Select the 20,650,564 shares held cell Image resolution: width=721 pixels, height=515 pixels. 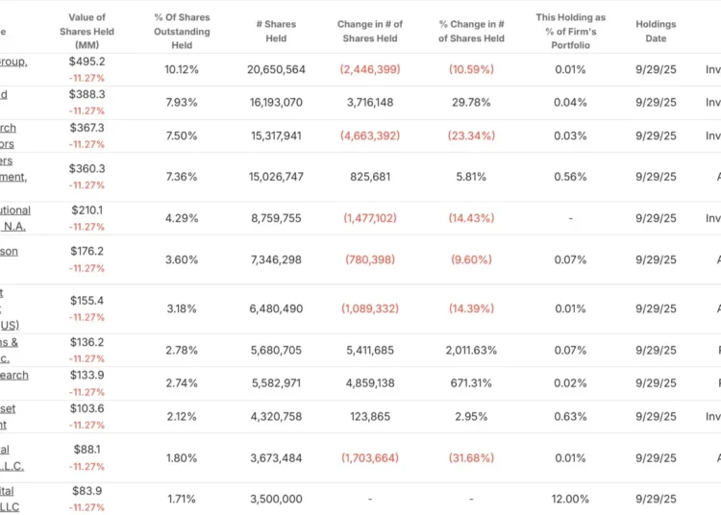(276, 69)
